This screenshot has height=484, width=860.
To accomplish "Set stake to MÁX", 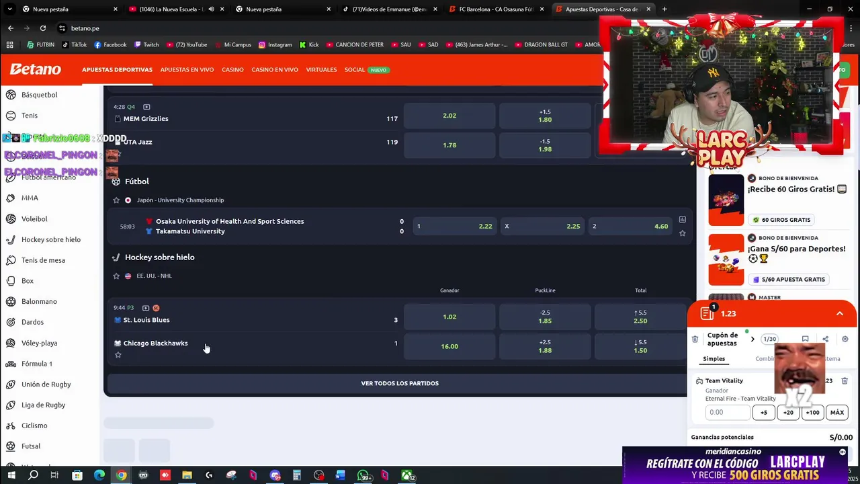I will click(x=837, y=413).
